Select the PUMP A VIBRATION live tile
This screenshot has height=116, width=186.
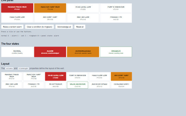[x=116, y=8]
